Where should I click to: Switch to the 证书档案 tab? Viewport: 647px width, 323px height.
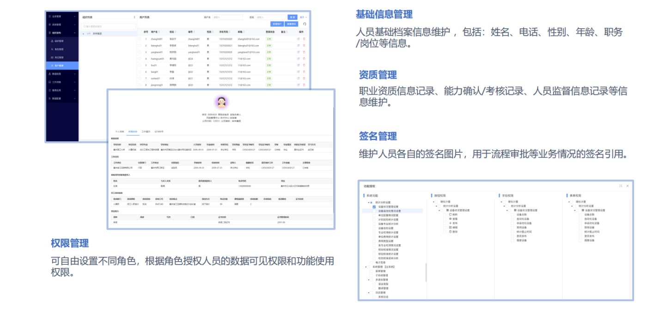(x=159, y=132)
